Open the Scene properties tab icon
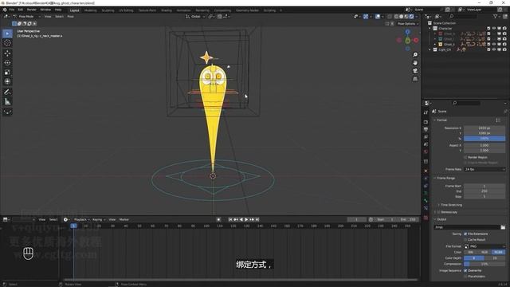Image resolution: width=510 pixels, height=287 pixels. pyautogui.click(x=426, y=144)
